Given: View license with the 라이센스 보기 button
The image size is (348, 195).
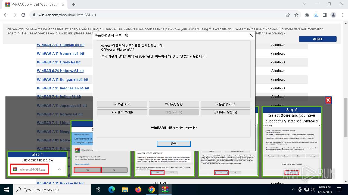Looking at the screenshot, I should 122,112.
